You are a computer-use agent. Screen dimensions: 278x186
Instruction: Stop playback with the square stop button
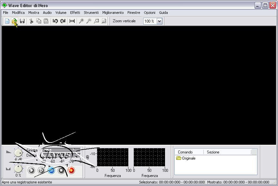pos(61,171)
